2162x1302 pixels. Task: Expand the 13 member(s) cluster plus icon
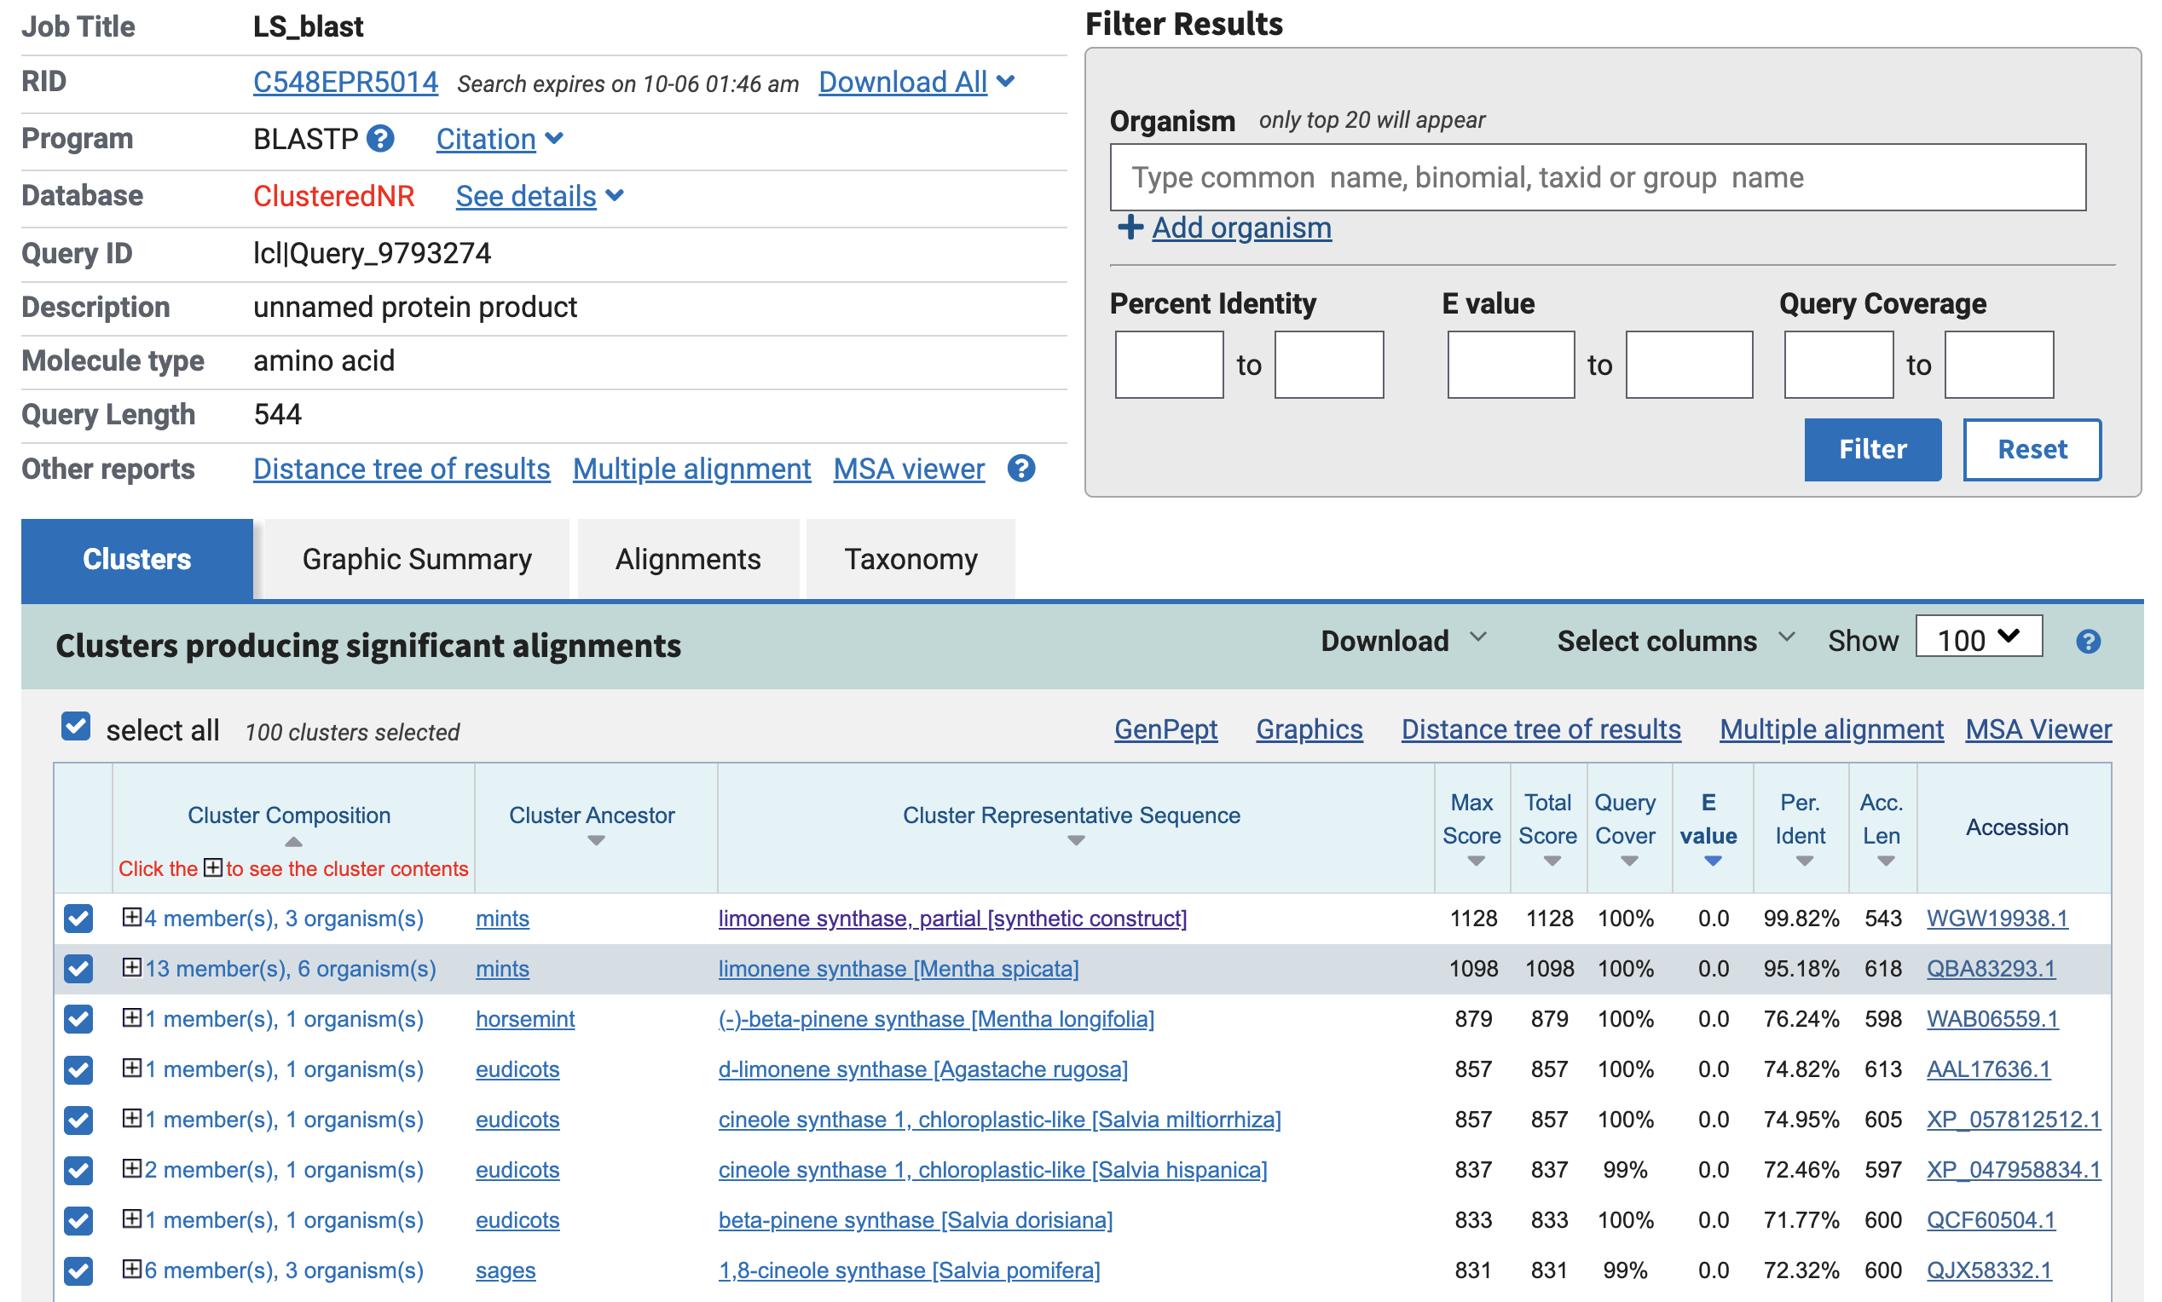[x=131, y=967]
